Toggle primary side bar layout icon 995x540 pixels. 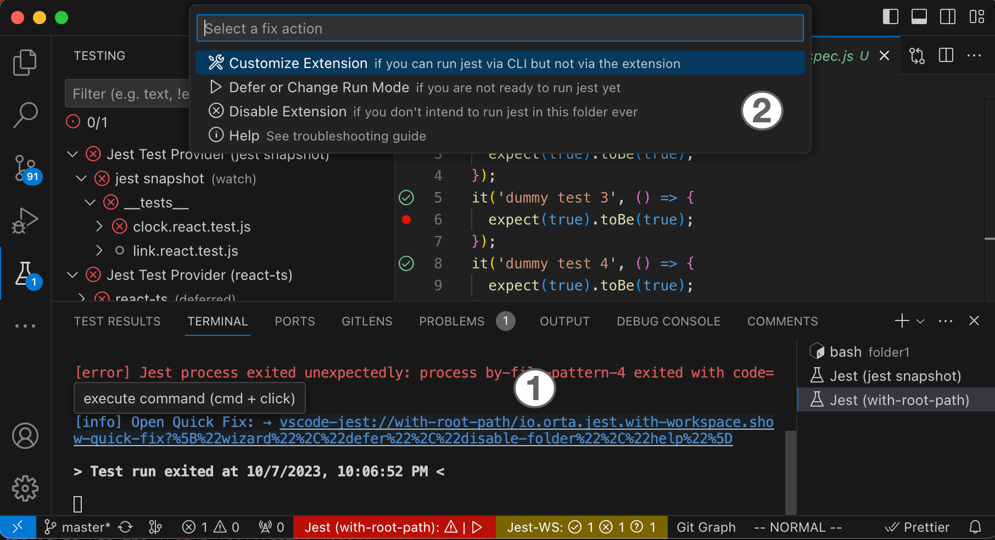(x=891, y=17)
